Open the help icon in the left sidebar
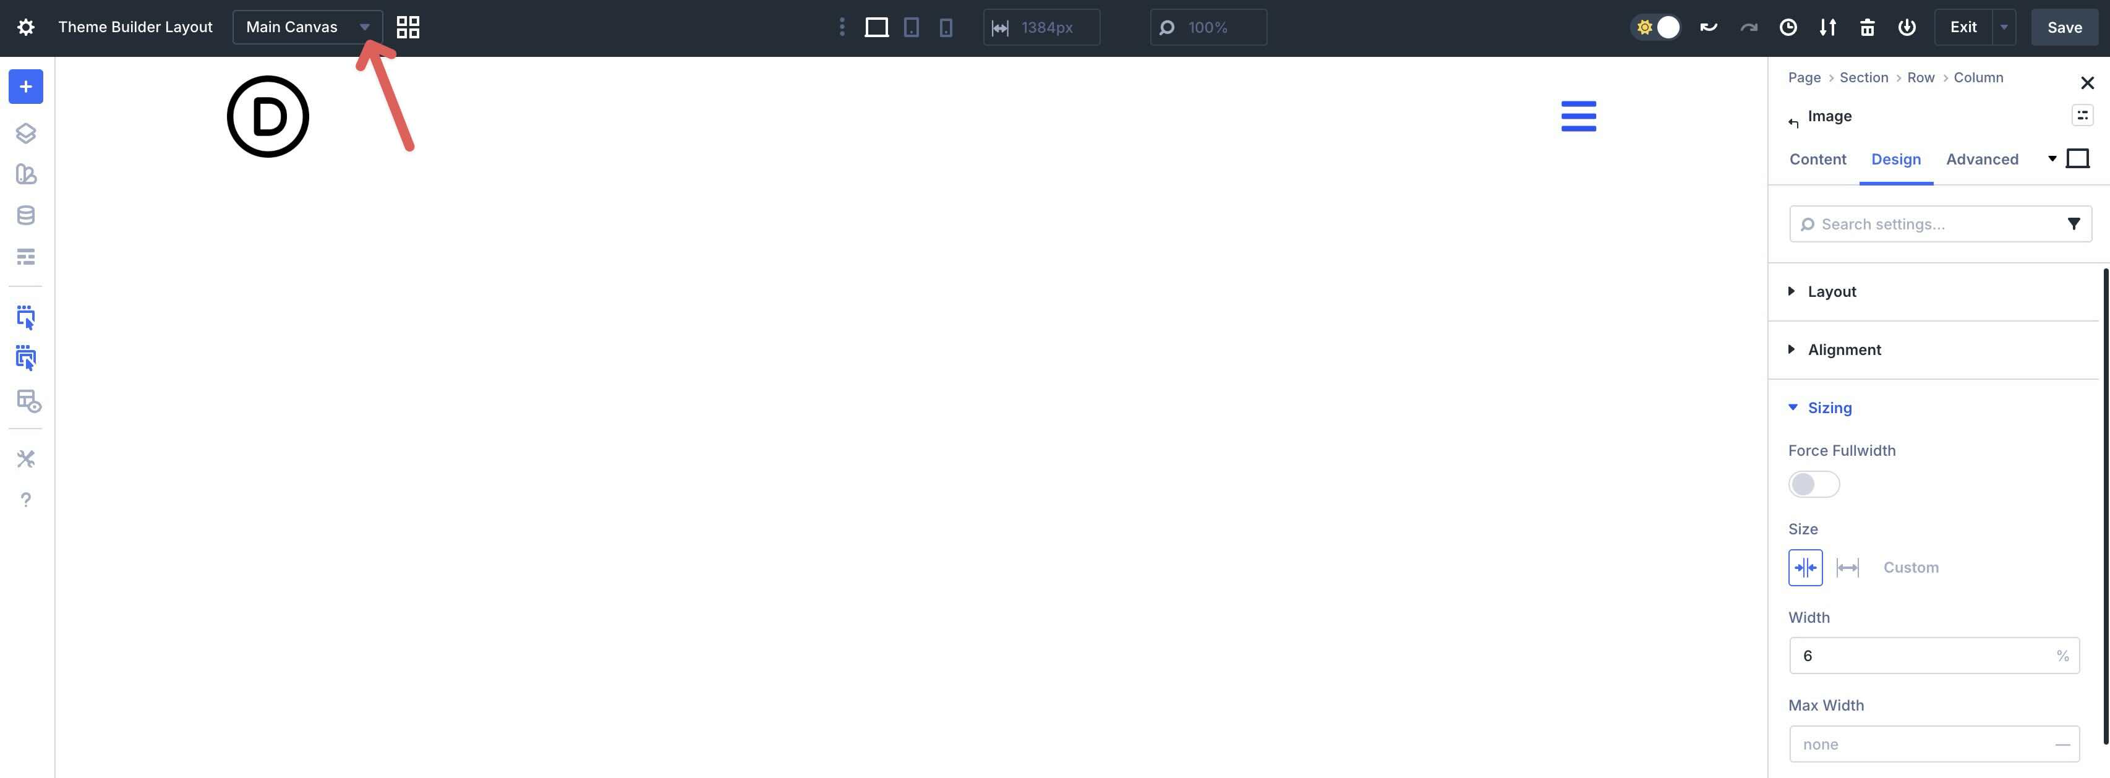This screenshot has width=2110, height=778. [x=25, y=498]
